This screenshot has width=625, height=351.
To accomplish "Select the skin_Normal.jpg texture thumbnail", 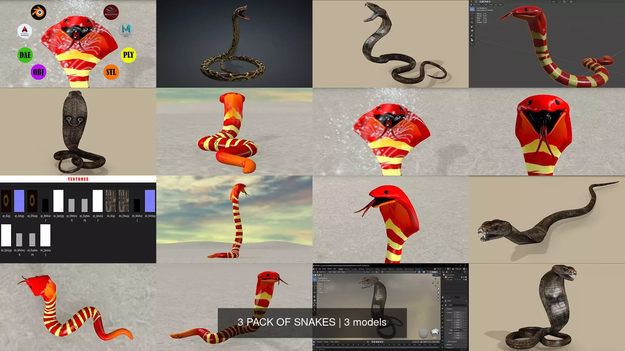I will point(150,201).
